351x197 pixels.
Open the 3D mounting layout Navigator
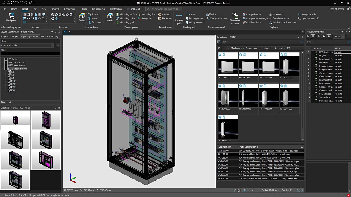(11, 17)
